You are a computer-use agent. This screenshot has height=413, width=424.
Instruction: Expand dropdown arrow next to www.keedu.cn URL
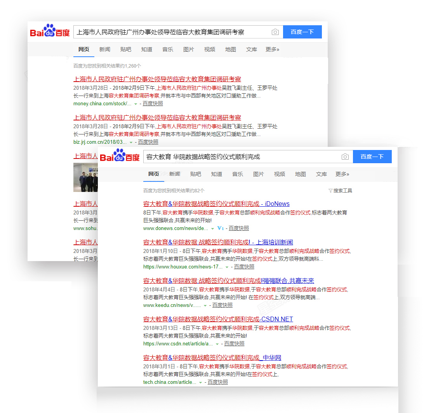[205, 305]
